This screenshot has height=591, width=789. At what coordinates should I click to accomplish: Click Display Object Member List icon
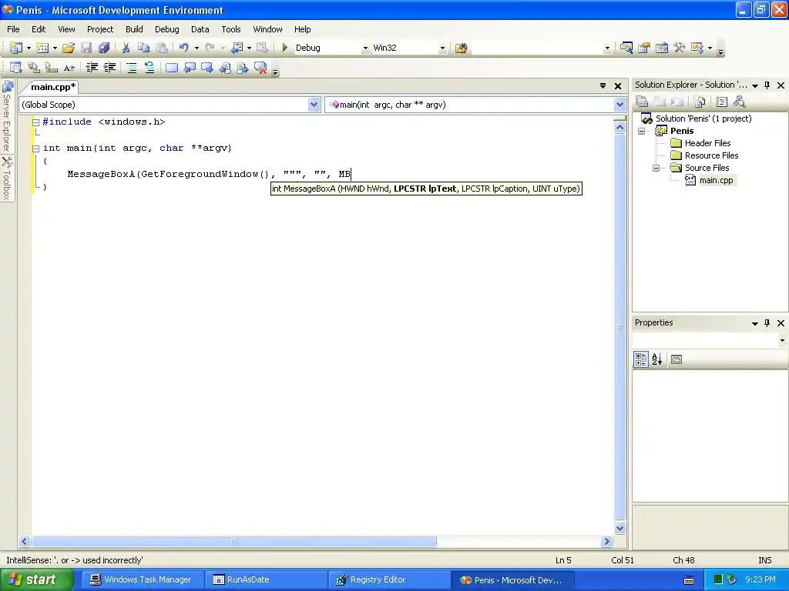(x=16, y=68)
